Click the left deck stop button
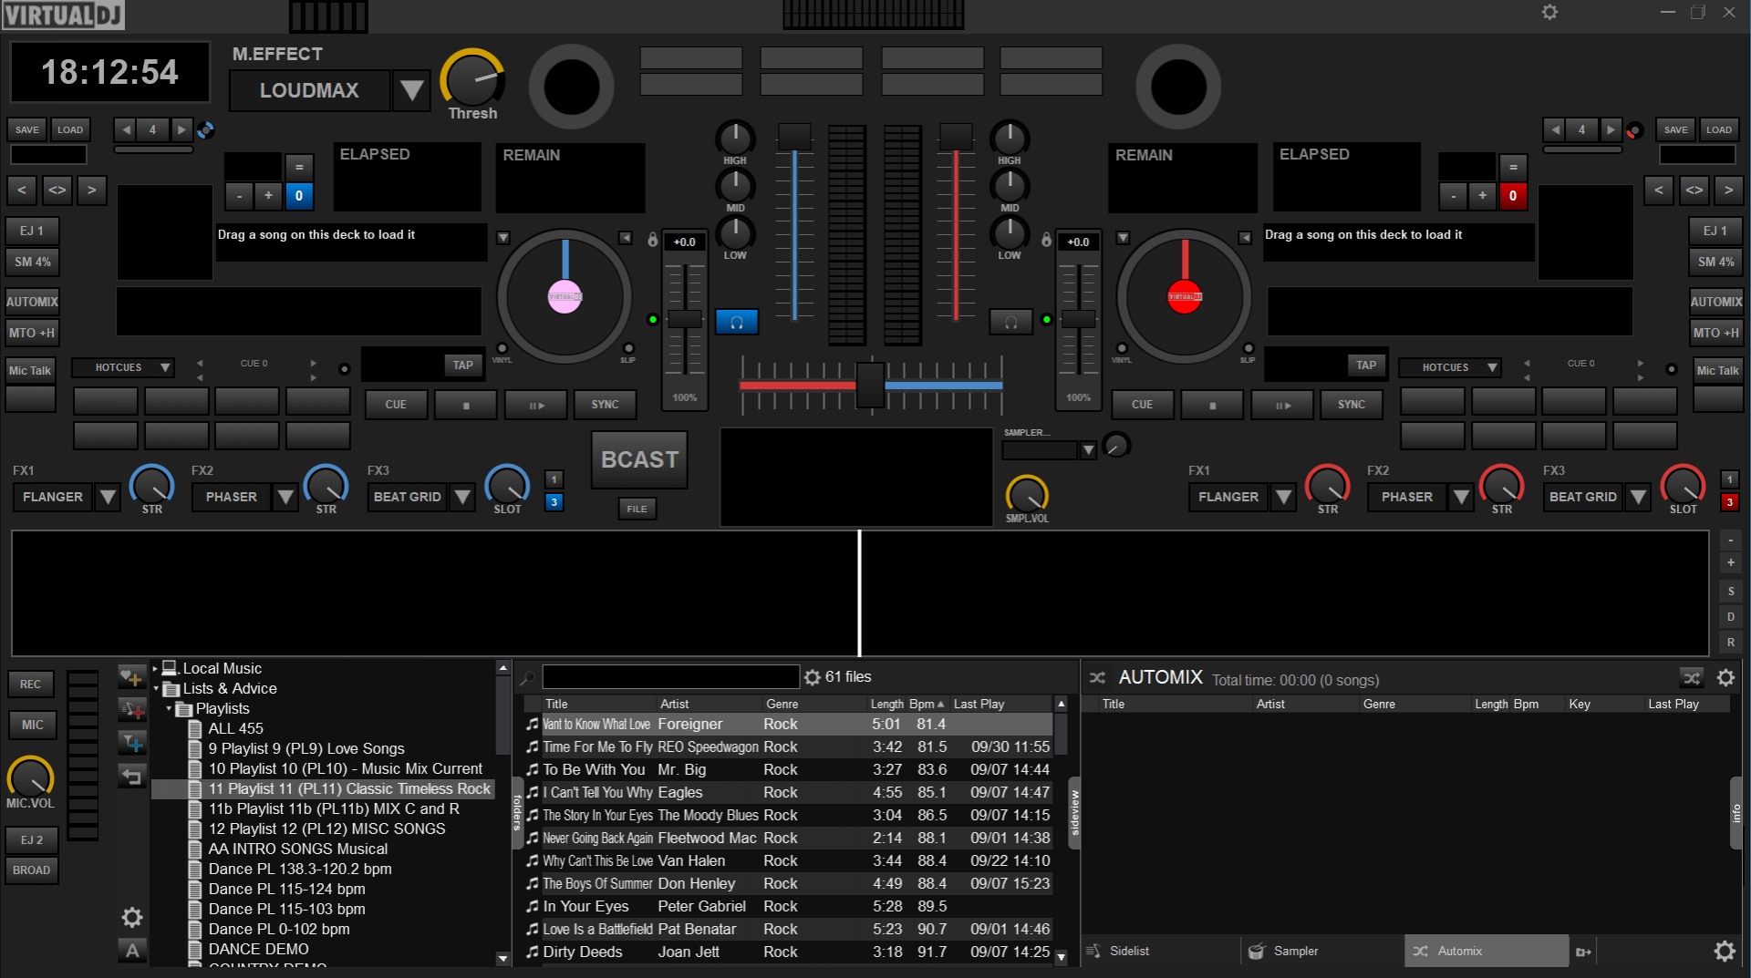 coord(466,405)
